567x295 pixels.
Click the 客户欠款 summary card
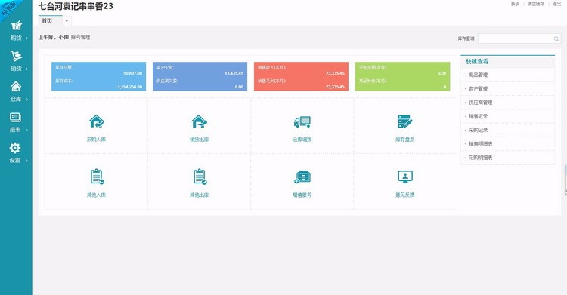(x=200, y=76)
